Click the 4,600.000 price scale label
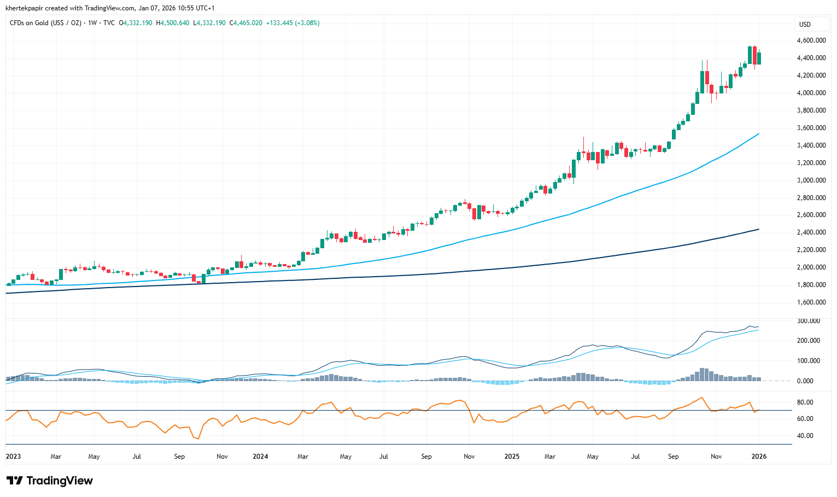Image resolution: width=837 pixels, height=497 pixels. coord(811,40)
